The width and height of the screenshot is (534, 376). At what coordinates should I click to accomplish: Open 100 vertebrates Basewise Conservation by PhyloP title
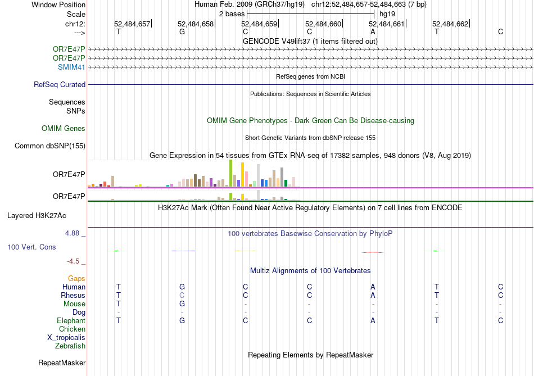(x=310, y=234)
